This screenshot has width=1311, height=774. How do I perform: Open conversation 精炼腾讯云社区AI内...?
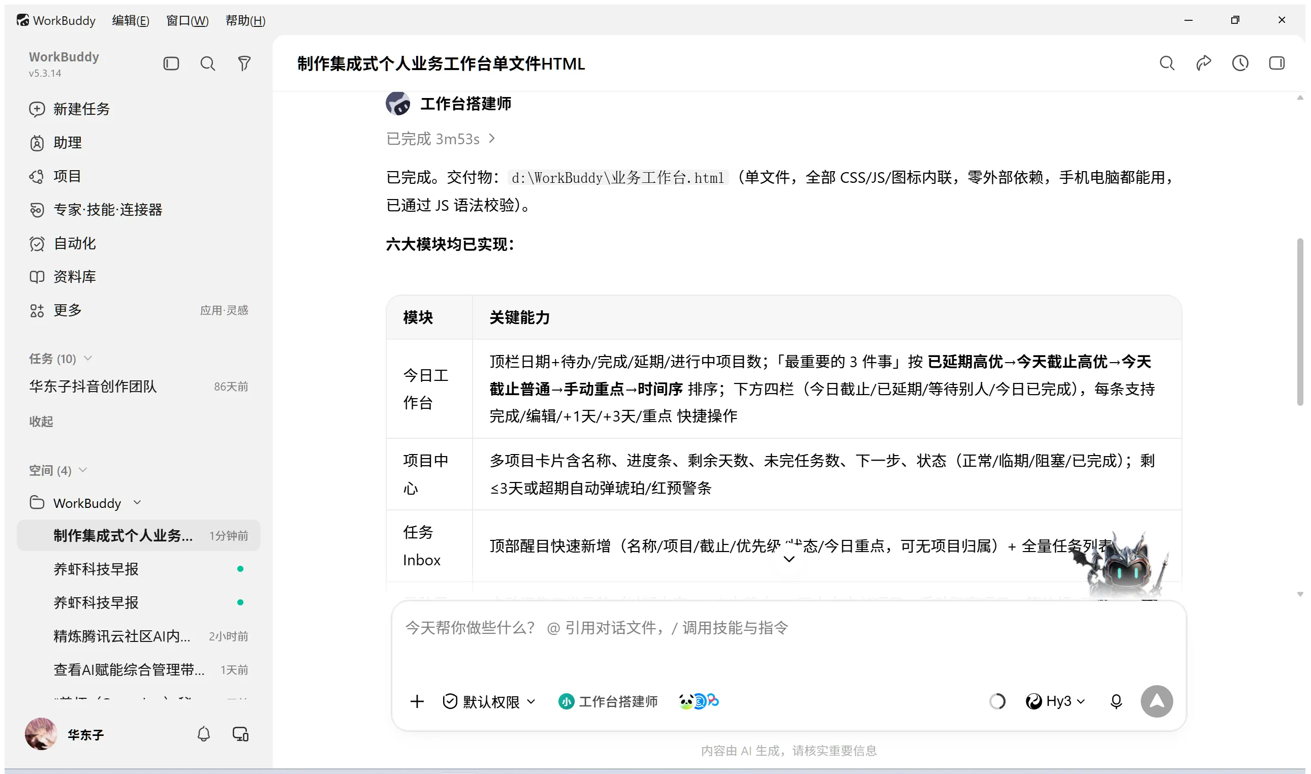(138, 636)
